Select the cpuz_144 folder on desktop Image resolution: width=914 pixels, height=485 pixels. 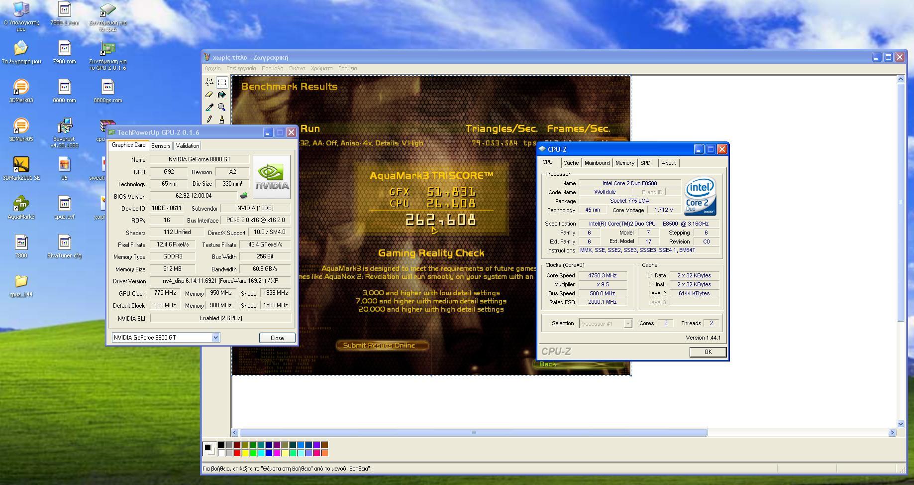click(x=21, y=285)
